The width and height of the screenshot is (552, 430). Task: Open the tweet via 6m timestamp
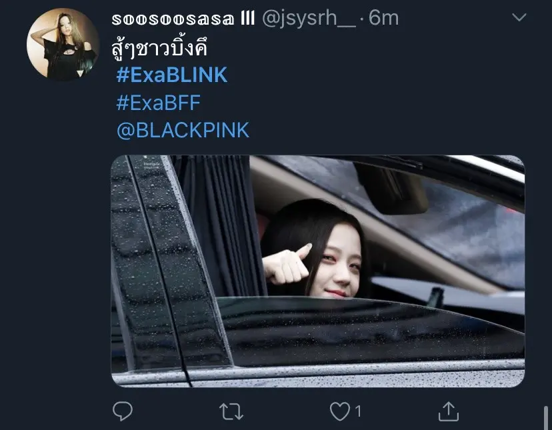tap(384, 18)
